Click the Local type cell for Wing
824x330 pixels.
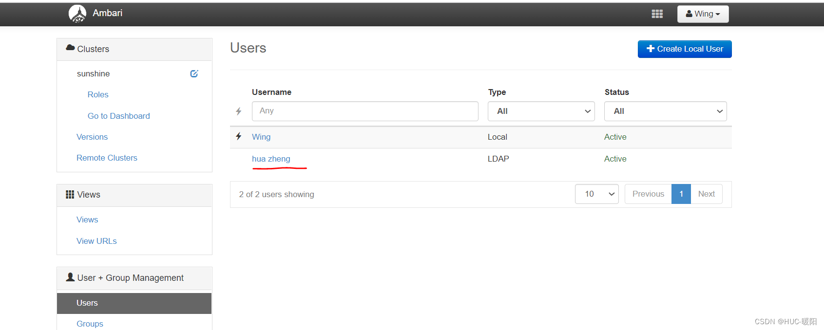(x=498, y=137)
